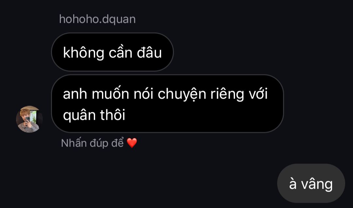Click the sent 'à vâng' message bubble
This screenshot has height=208, width=353.
pos(311,183)
